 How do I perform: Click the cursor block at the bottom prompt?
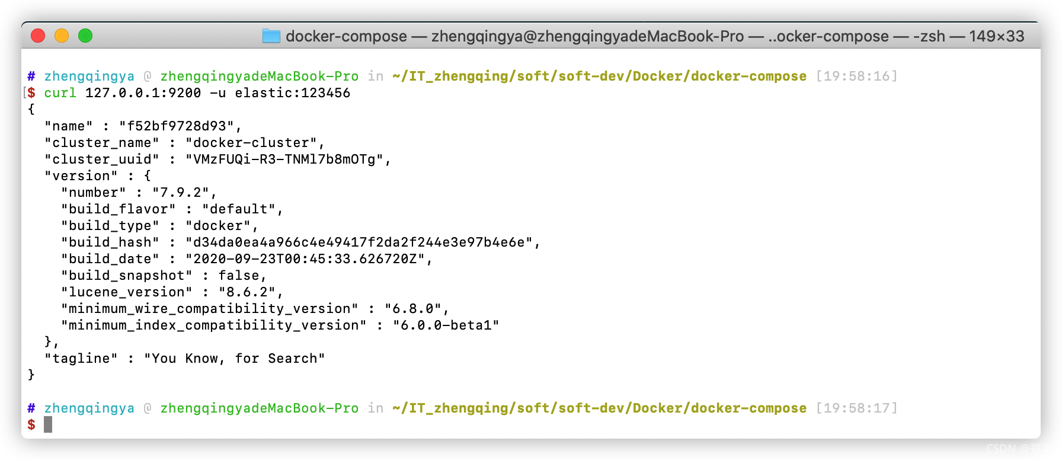pos(48,424)
